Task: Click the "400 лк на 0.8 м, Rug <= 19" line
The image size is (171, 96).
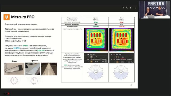Action: click(15, 41)
